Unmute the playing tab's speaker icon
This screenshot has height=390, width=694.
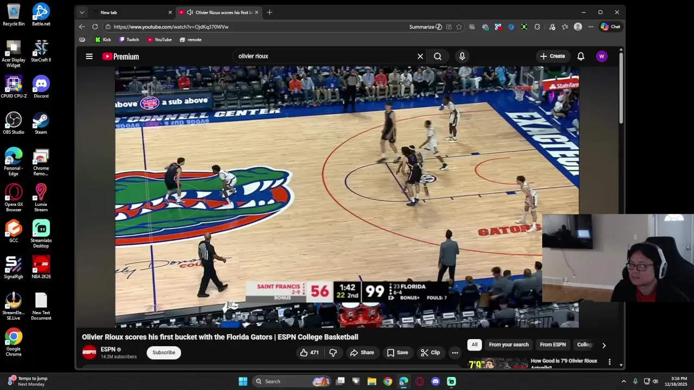(189, 12)
